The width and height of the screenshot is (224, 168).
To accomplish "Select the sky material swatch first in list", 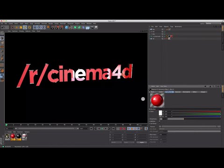I will pyautogui.click(x=7, y=136).
